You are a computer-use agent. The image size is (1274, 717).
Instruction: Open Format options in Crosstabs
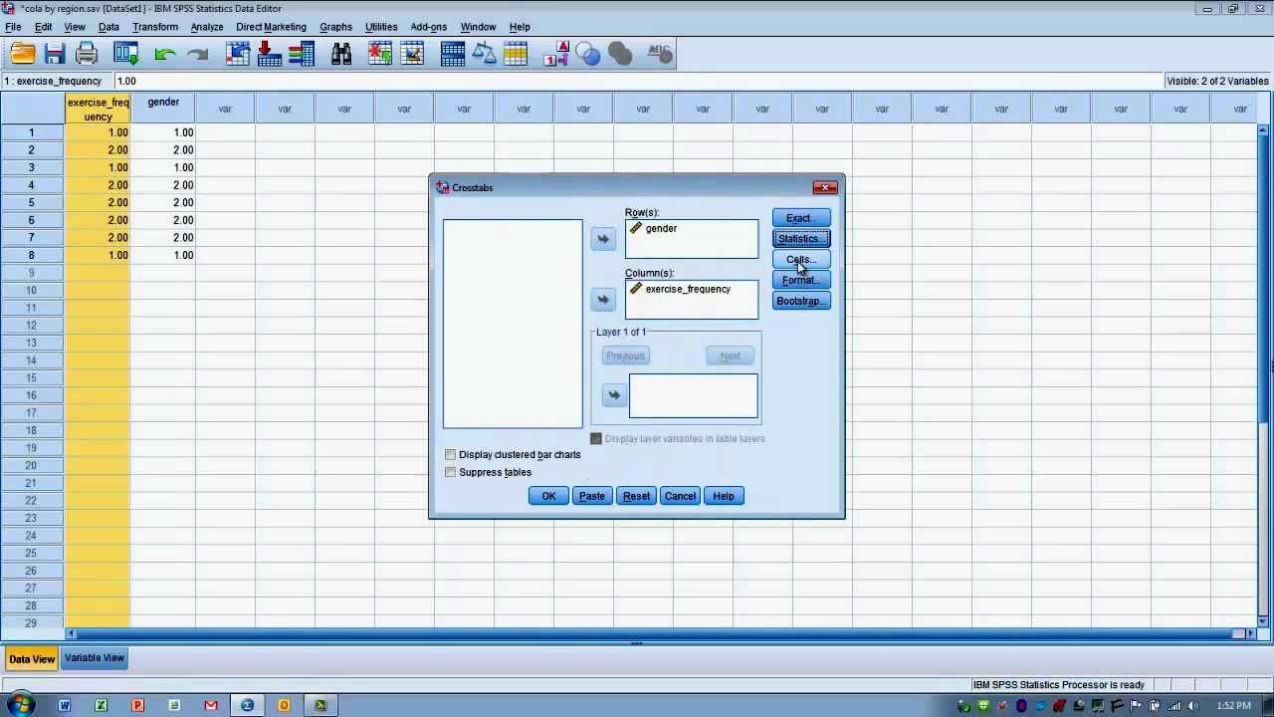click(x=801, y=281)
